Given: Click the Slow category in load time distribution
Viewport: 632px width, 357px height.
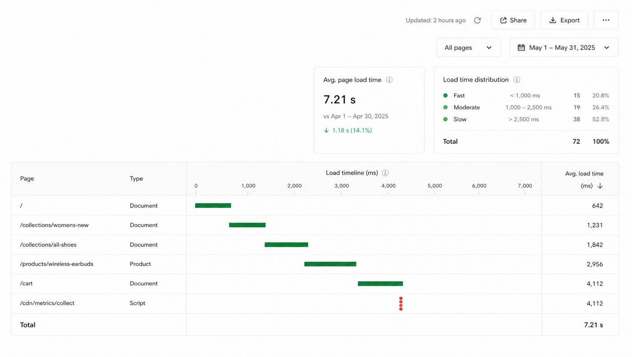Looking at the screenshot, I should pos(460,119).
